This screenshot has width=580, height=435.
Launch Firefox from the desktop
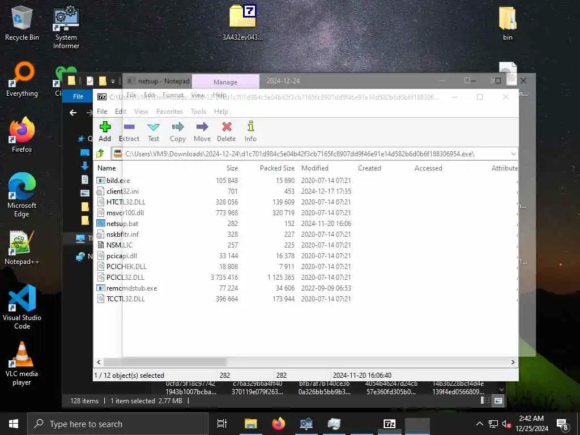coord(22,135)
